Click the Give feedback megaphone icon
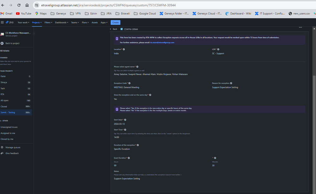Image resolution: width=316 pixels, height=194 pixels. (x=3, y=153)
